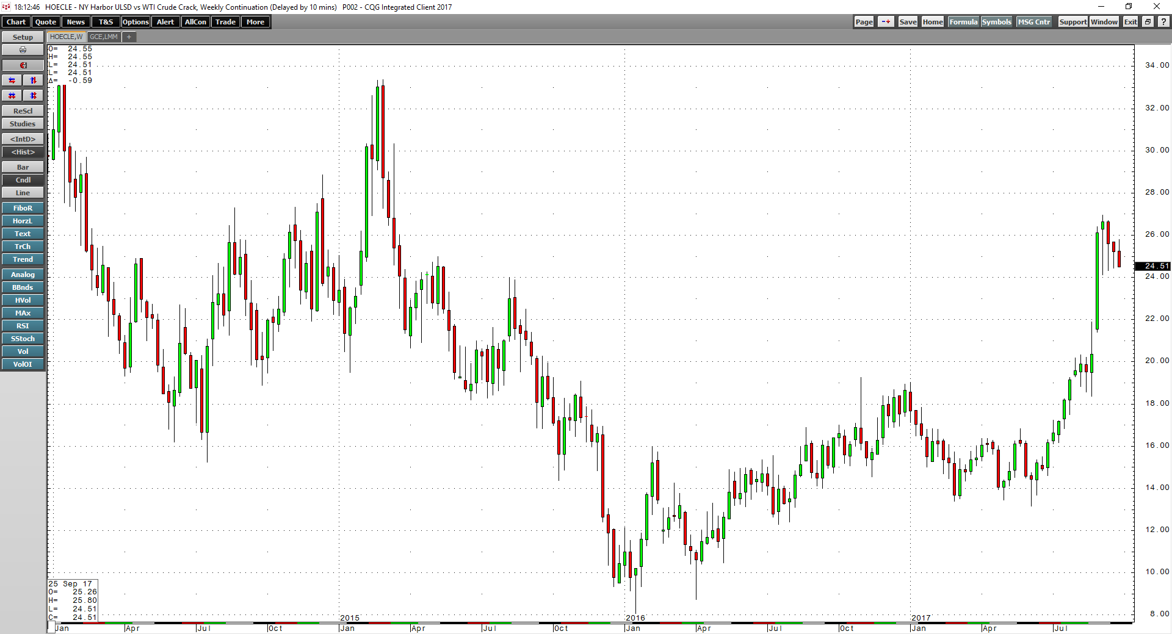Open the More menu button
Viewport: 1172px width, 634px height.
pos(255,22)
